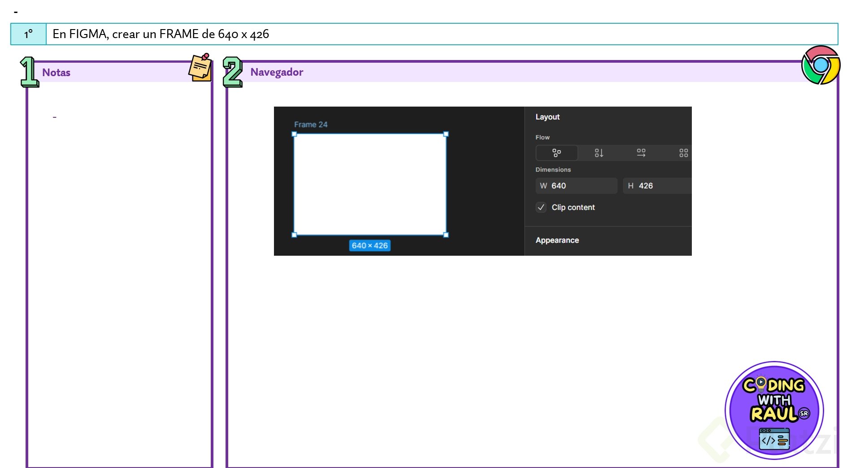
Task: Click the Appearance section heading
Action: [x=557, y=240]
